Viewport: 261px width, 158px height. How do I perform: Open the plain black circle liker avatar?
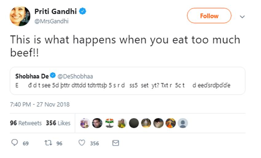point(134,123)
